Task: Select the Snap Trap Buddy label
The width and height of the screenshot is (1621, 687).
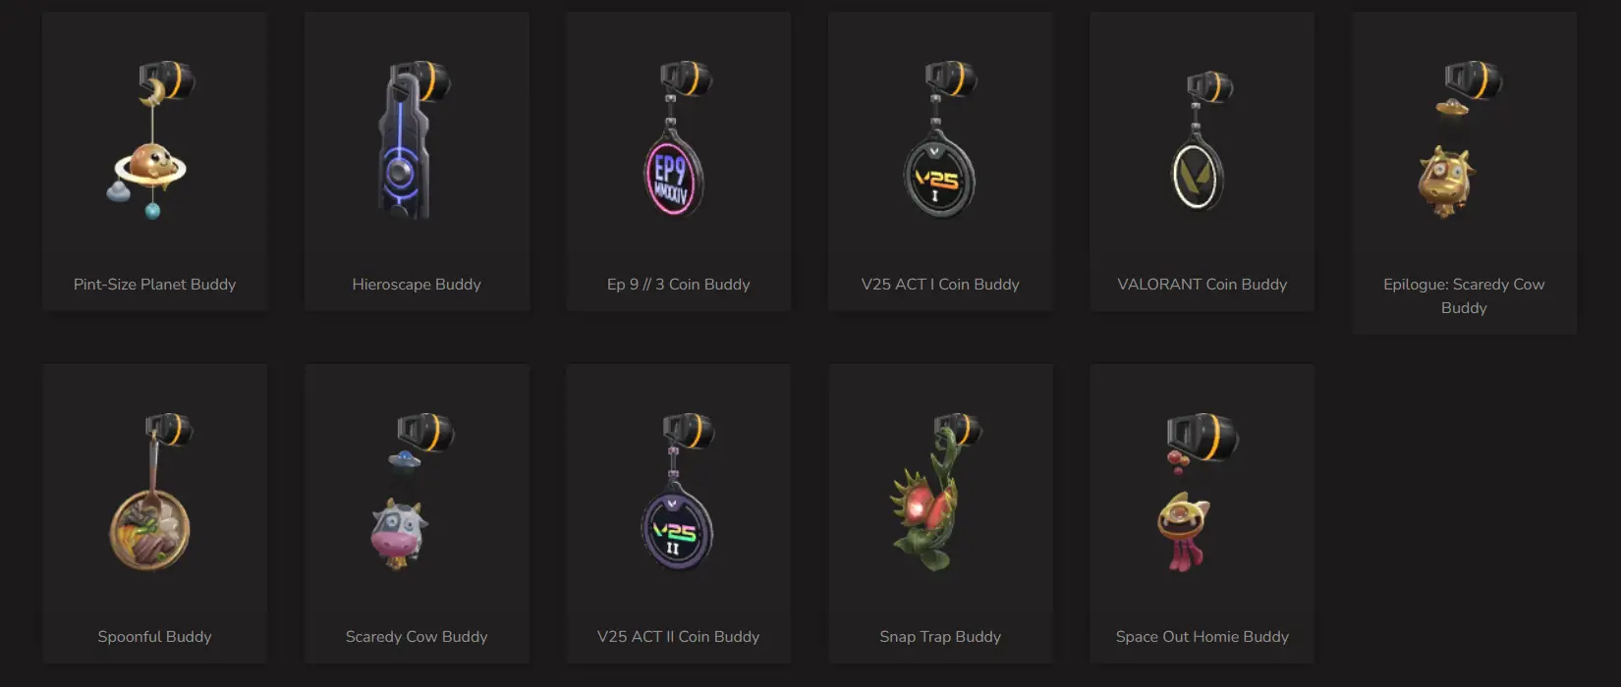Action: [940, 637]
